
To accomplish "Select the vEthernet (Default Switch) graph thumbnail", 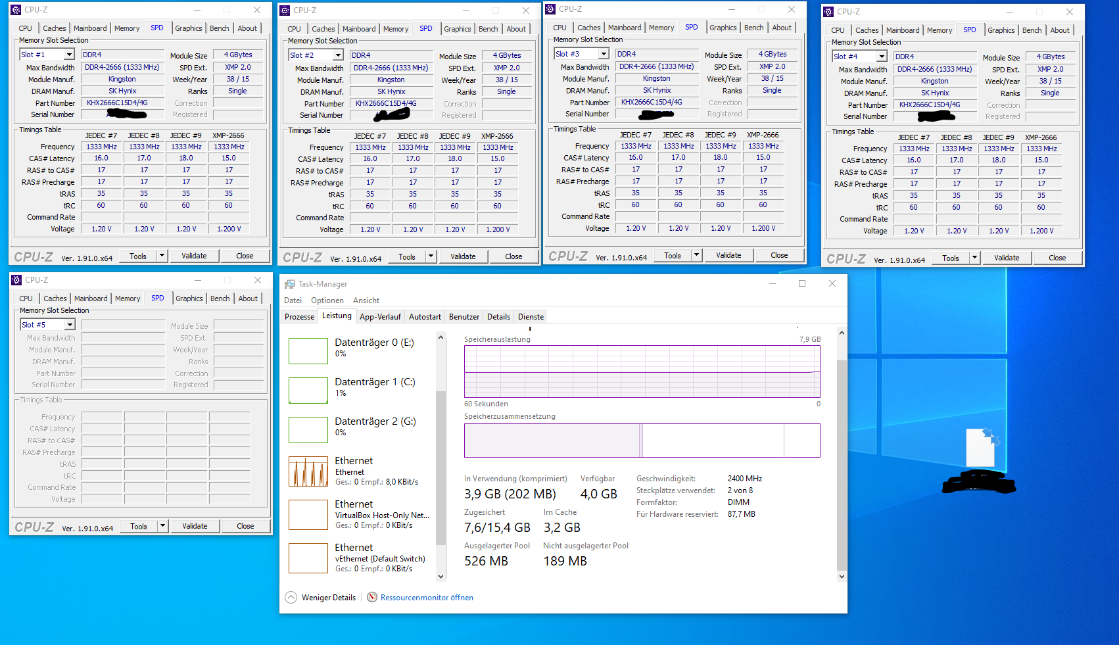I will [308, 558].
